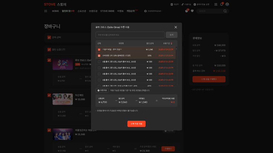
Task: Click the ₩ 1,340 쿠폰 할인 amount
Action: 143,102
